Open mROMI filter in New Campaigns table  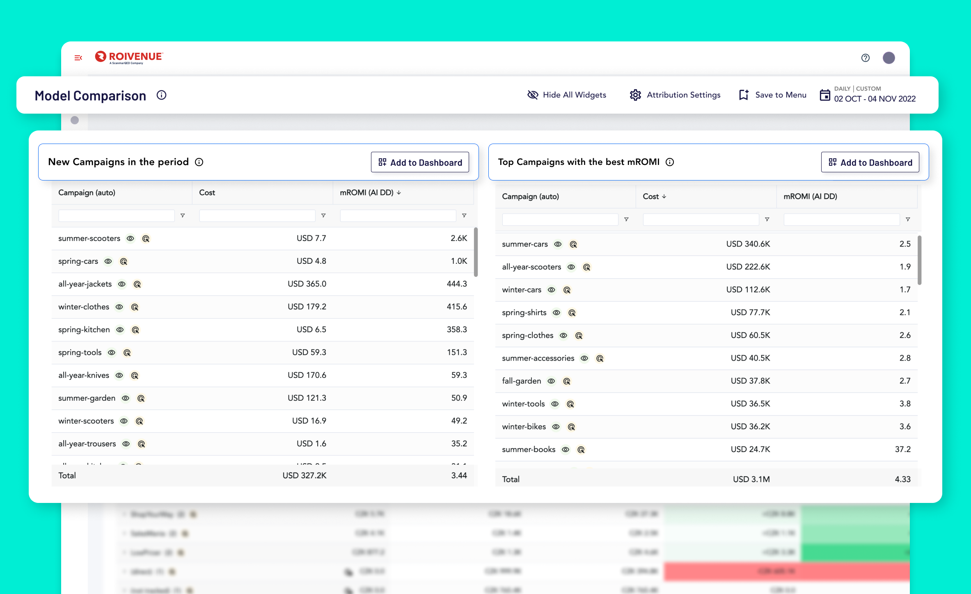coord(464,216)
